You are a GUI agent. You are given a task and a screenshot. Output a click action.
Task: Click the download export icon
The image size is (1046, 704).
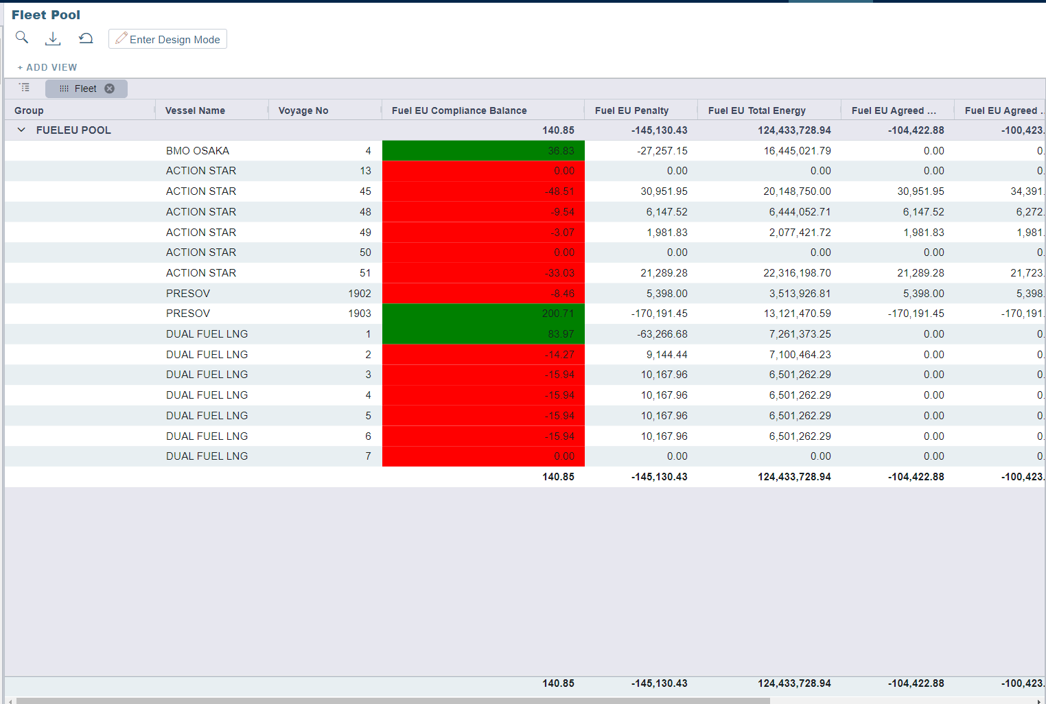53,39
